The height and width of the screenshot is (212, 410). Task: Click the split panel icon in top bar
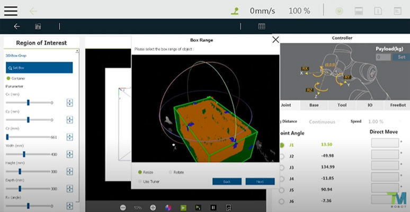pos(359,11)
